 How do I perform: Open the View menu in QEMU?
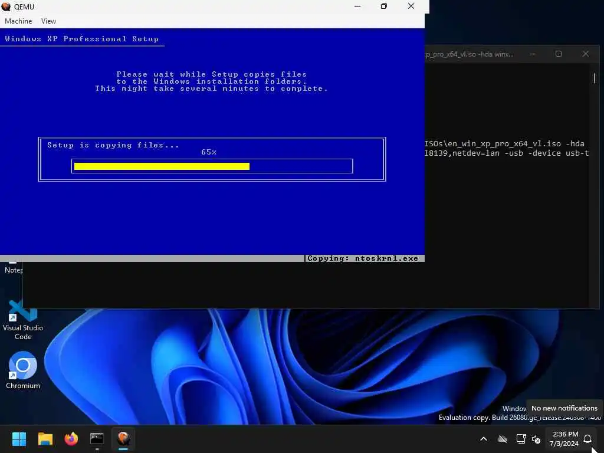[x=48, y=21]
